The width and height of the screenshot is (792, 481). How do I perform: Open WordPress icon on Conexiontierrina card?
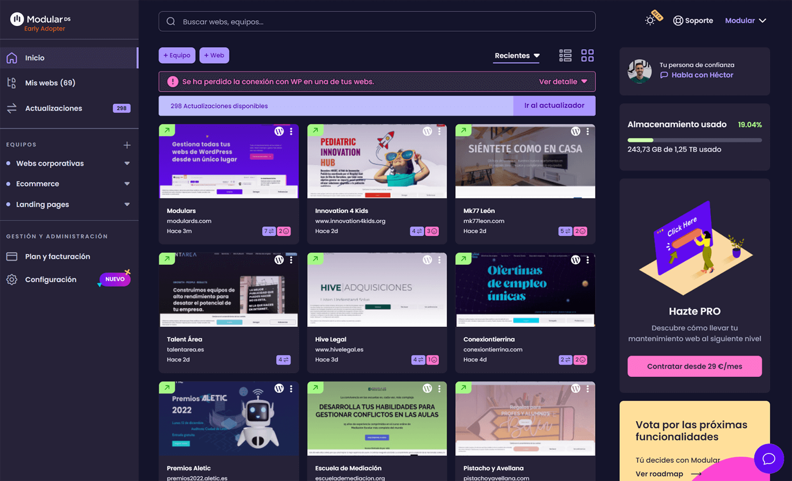coord(576,260)
